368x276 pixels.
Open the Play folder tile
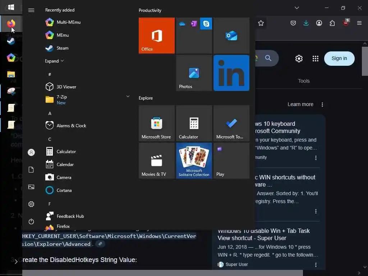pos(231,161)
